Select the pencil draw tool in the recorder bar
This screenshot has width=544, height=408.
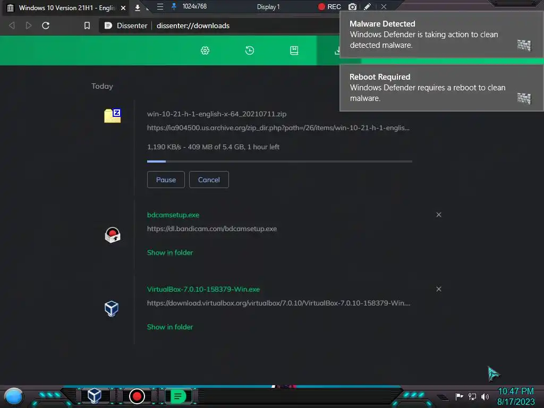tap(368, 6)
